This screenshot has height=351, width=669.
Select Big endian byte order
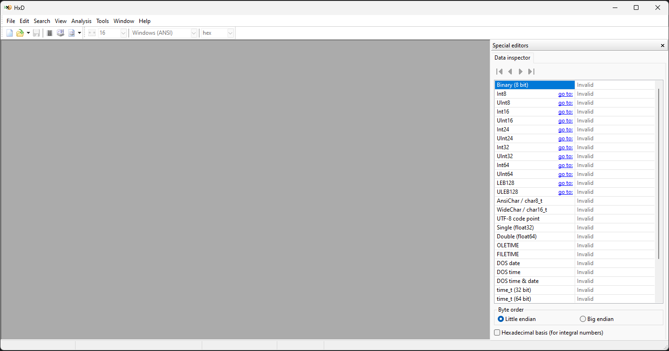[x=597, y=319]
